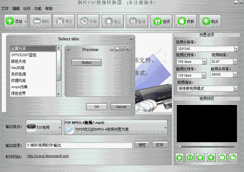Image resolution: width=244 pixels, height=172 pixels.
Task: Open the 功能 menu
Action: pyautogui.click(x=38, y=9)
